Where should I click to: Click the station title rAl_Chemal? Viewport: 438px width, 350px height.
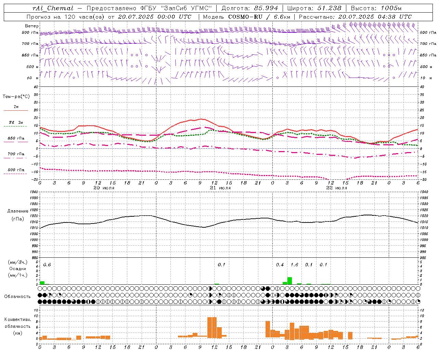[53, 8]
